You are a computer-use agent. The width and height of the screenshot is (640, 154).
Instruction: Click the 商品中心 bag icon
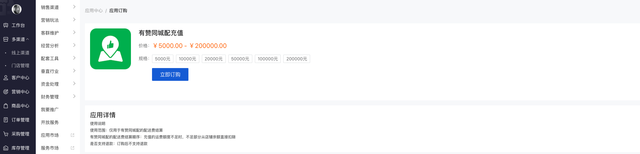pyautogui.click(x=6, y=106)
